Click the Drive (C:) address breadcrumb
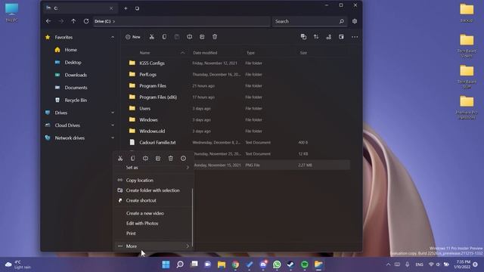This screenshot has width=484, height=272. tap(103, 21)
